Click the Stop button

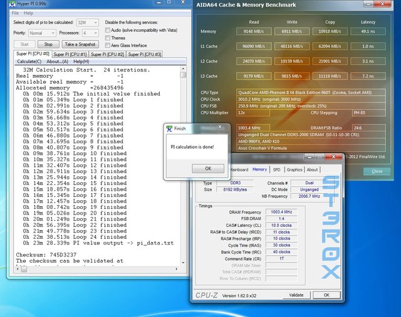point(48,44)
